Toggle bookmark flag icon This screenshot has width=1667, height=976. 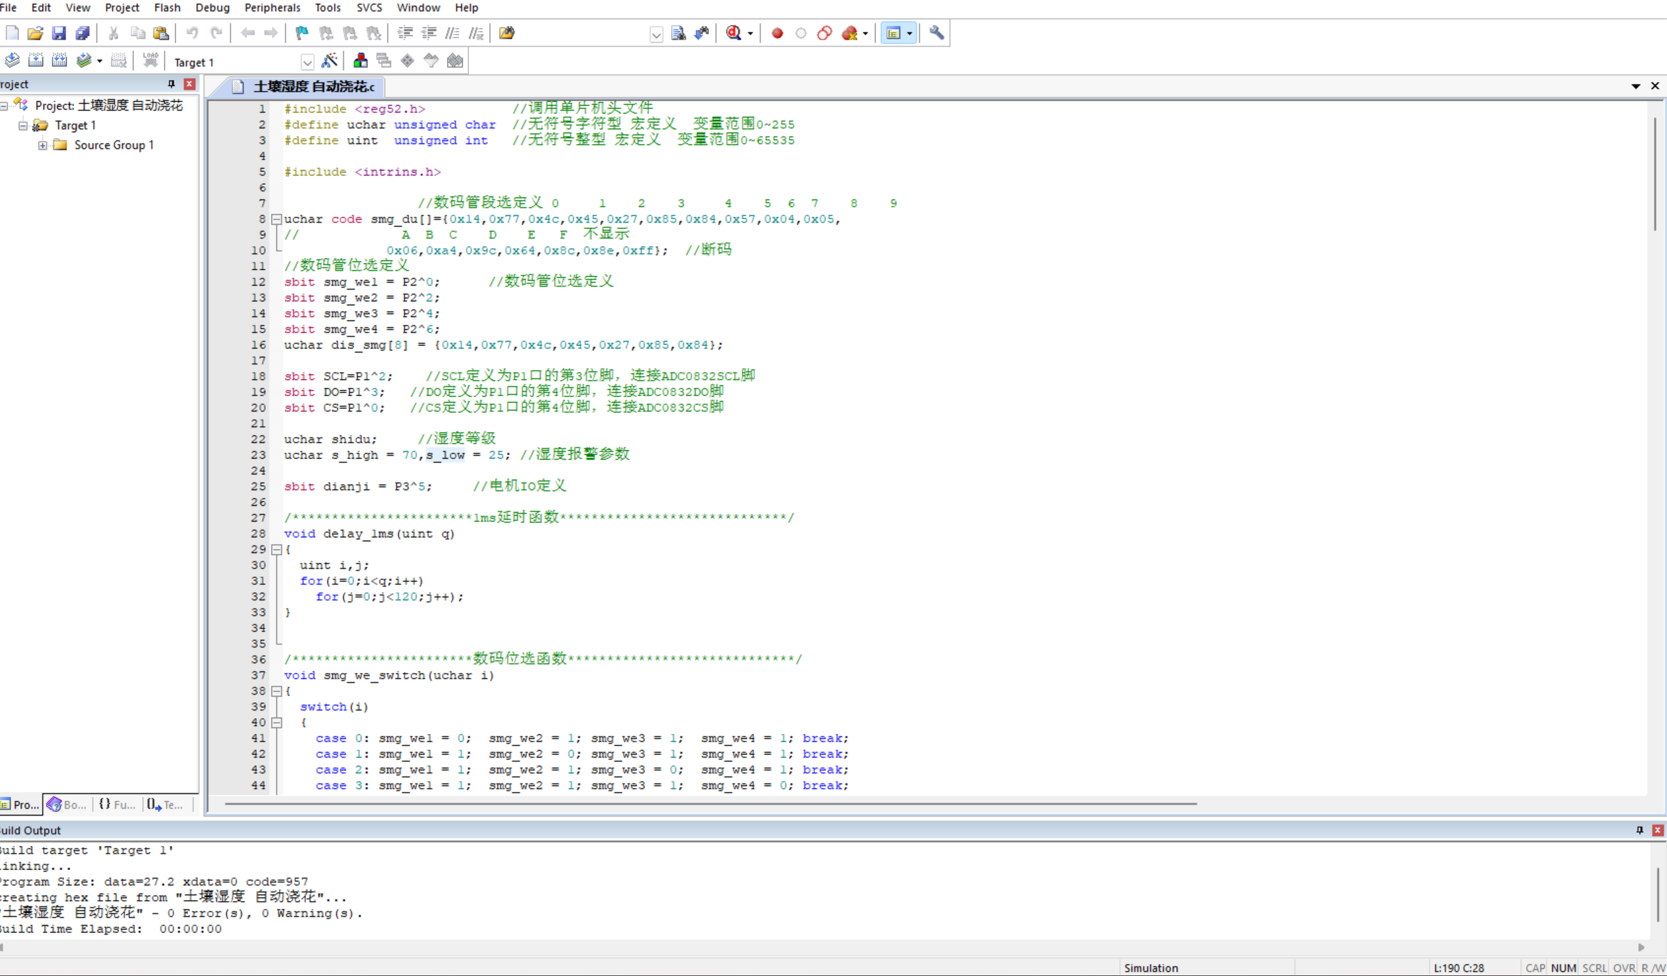coord(301,33)
